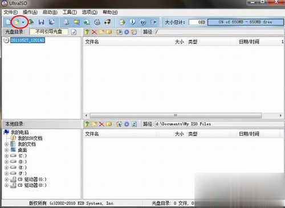Viewport: 285px width, 208px height.
Task: Sort local list by 文件名 column
Action: coord(120,134)
